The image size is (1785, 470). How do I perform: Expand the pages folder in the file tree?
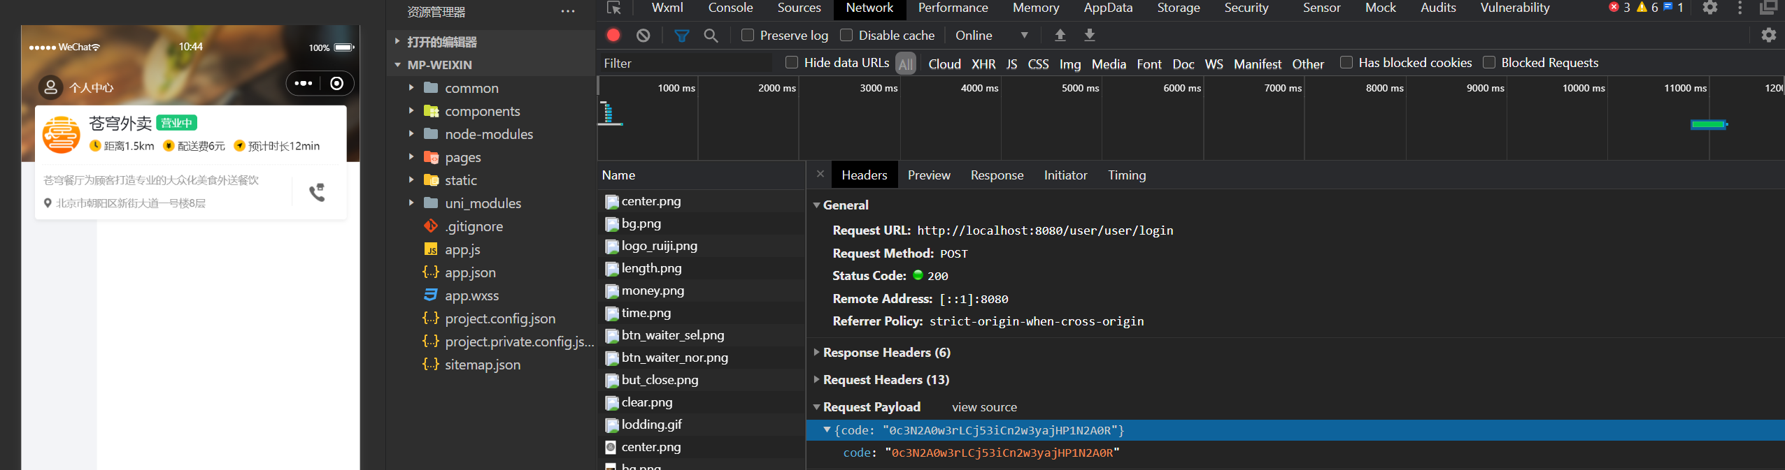[x=462, y=157]
